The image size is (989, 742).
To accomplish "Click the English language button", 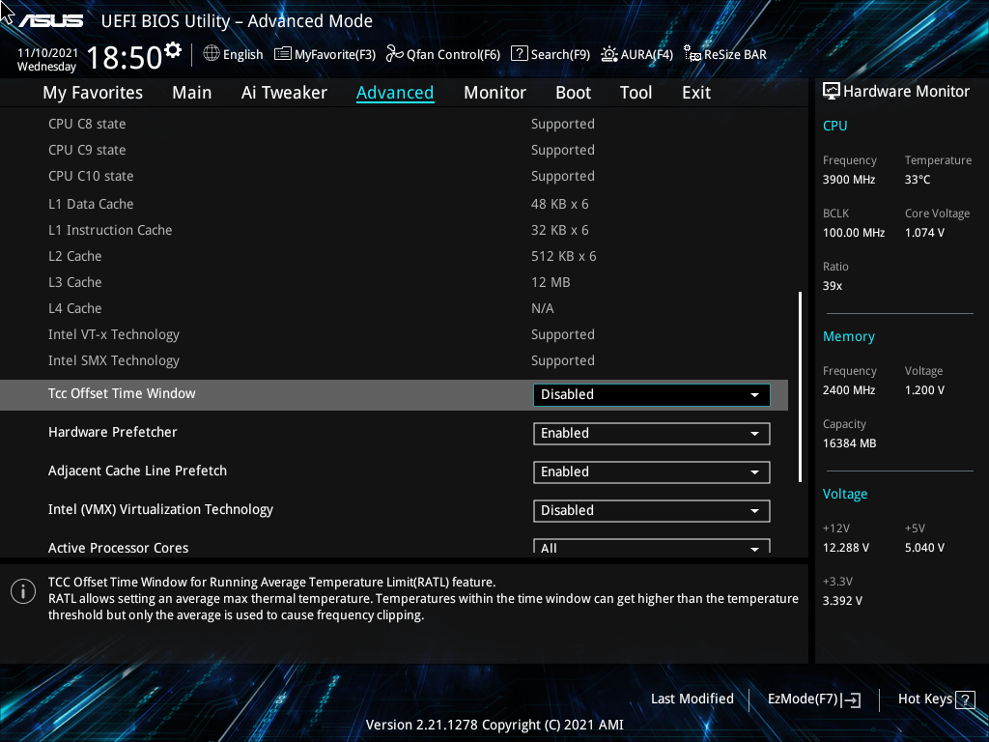I will (x=233, y=54).
